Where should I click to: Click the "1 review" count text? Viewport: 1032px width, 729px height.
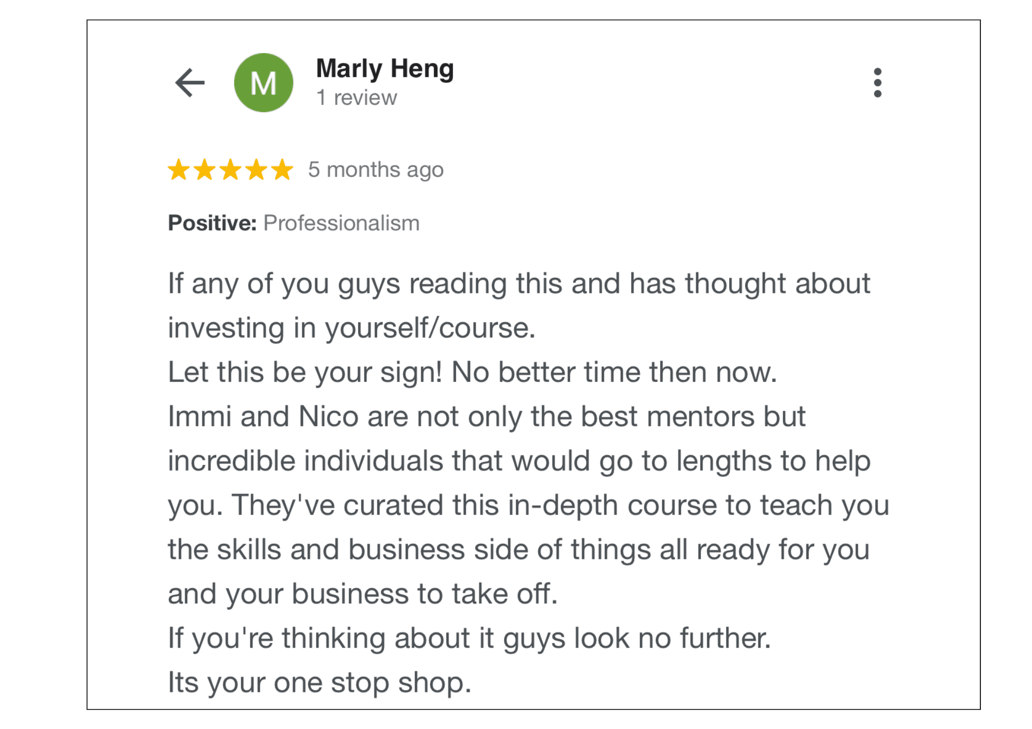(357, 97)
